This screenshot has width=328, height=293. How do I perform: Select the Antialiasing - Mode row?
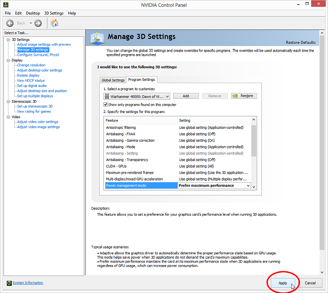(x=178, y=147)
